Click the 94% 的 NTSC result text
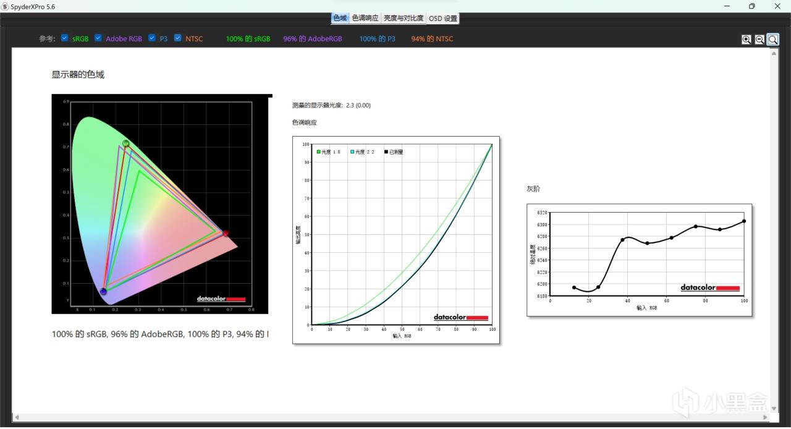 (x=432, y=39)
